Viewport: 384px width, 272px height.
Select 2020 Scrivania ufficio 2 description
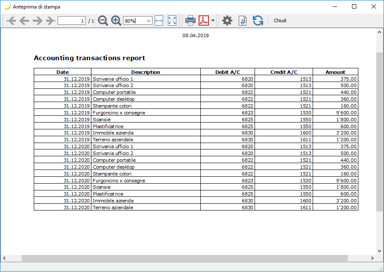(146, 153)
